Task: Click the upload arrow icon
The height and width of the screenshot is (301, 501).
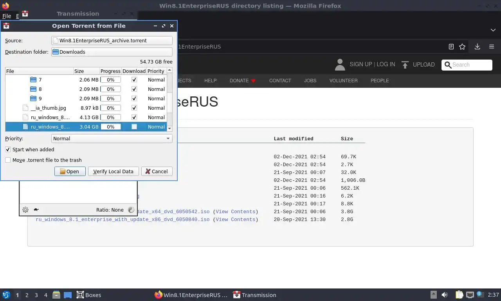Action: (x=405, y=65)
